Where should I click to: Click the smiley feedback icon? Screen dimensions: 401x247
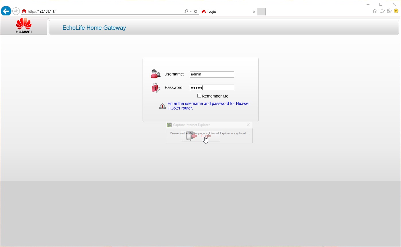tap(396, 11)
